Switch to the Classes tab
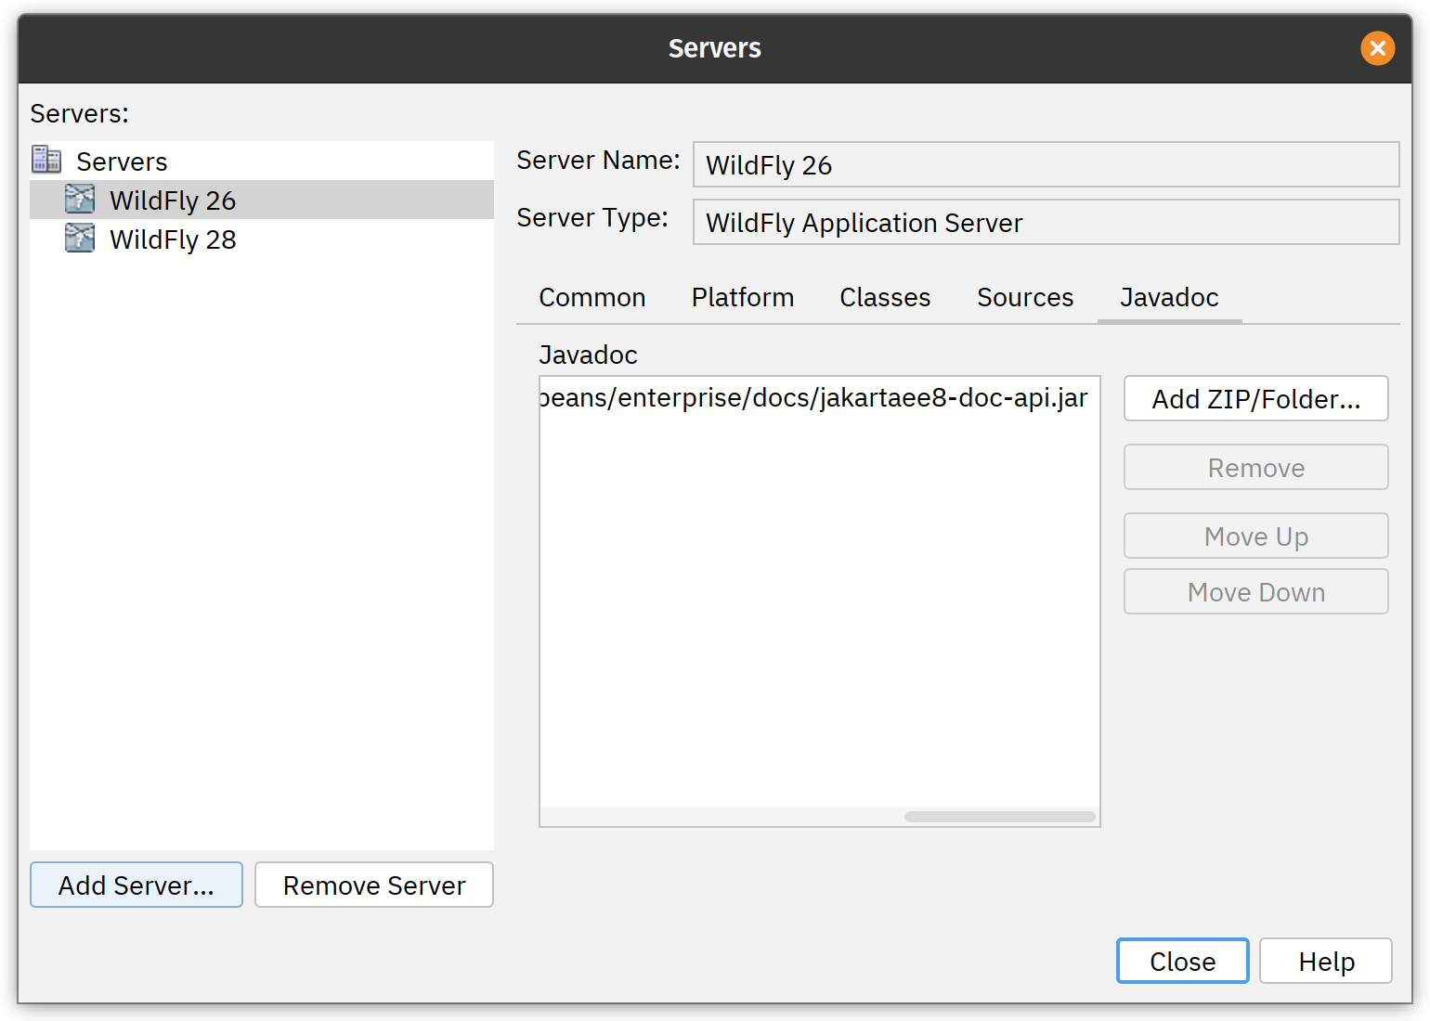 885,297
